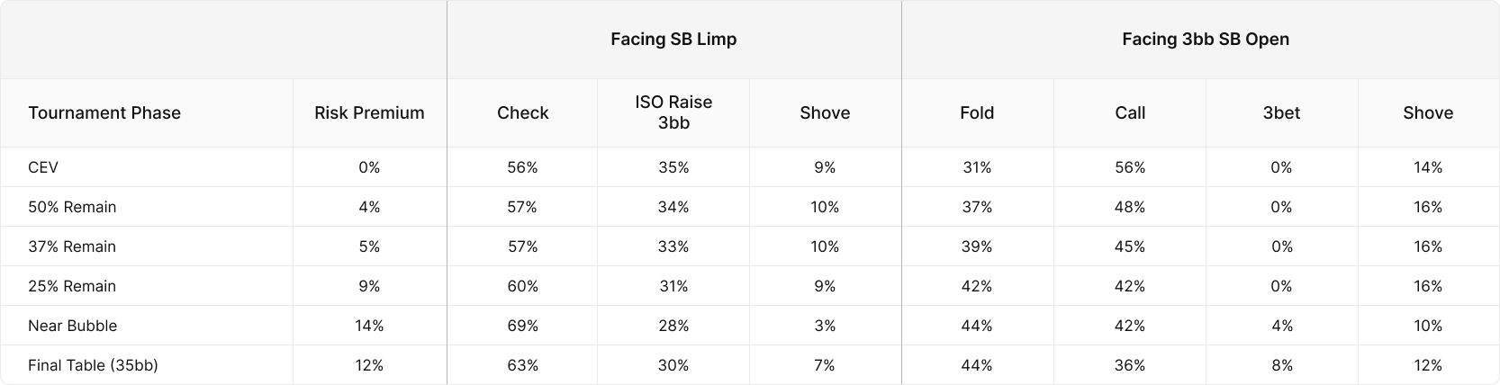Screen dimensions: 1500x385
Task: Select the CEV row label
Action: (43, 167)
